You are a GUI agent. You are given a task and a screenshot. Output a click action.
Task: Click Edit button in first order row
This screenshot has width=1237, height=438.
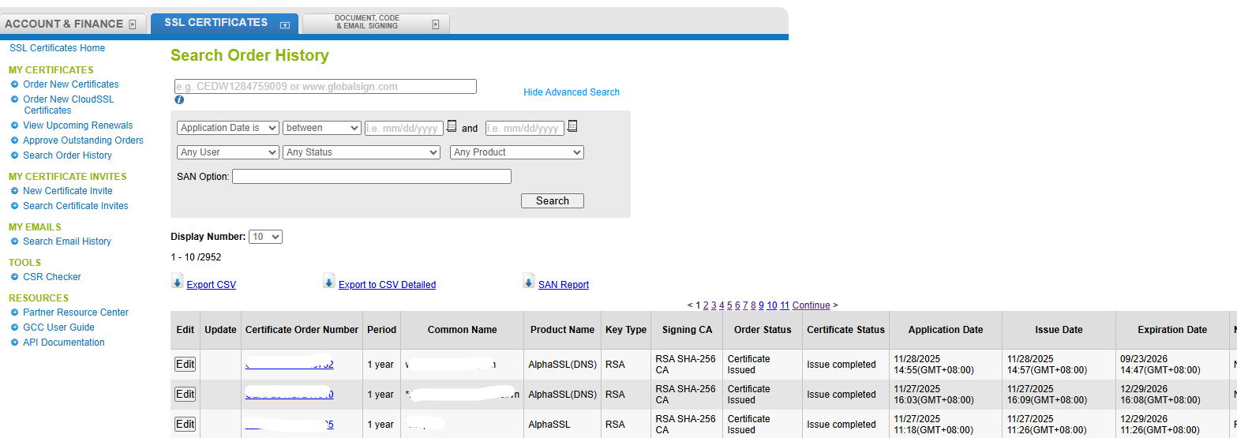[185, 365]
